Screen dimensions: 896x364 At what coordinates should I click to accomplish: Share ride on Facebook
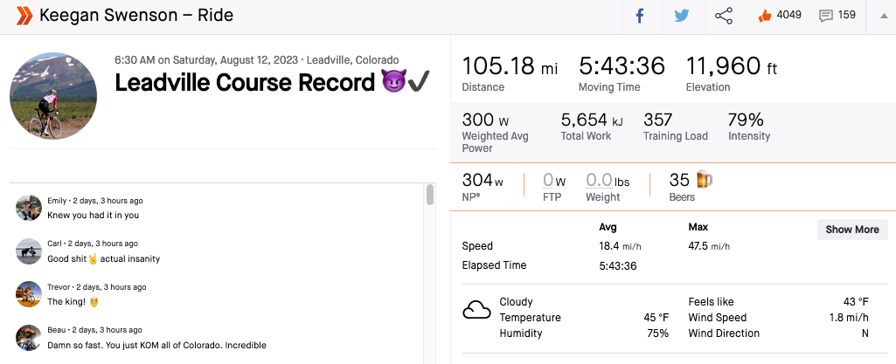pyautogui.click(x=640, y=17)
